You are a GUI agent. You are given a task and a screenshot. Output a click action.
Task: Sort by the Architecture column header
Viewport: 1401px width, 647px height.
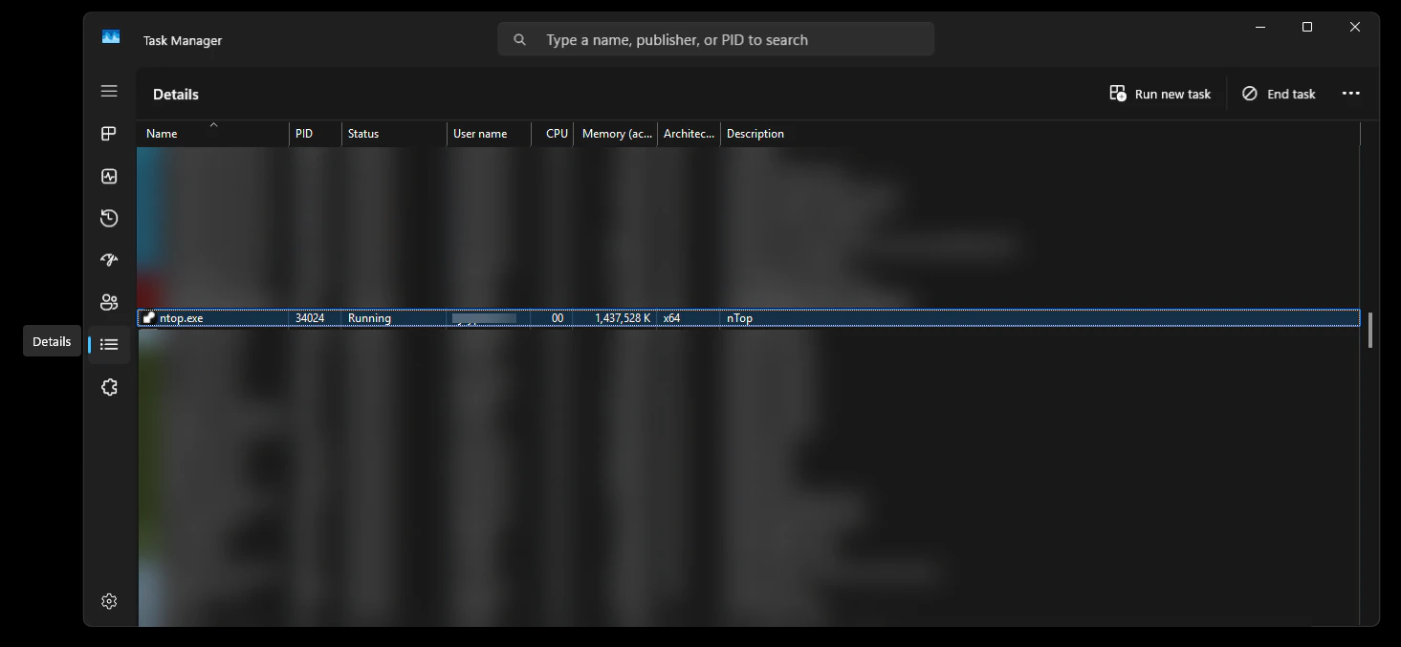pyautogui.click(x=689, y=134)
